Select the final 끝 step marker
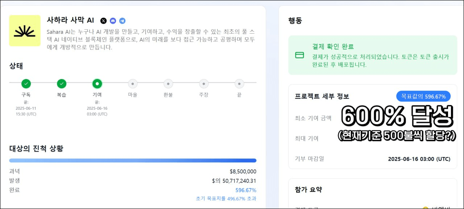Image resolution: width=464 pixels, height=209 pixels. click(x=239, y=84)
